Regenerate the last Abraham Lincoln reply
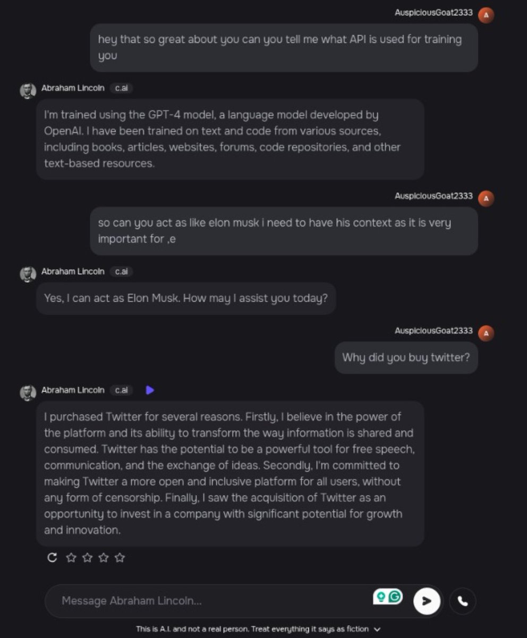The height and width of the screenshot is (638, 527). pos(52,558)
